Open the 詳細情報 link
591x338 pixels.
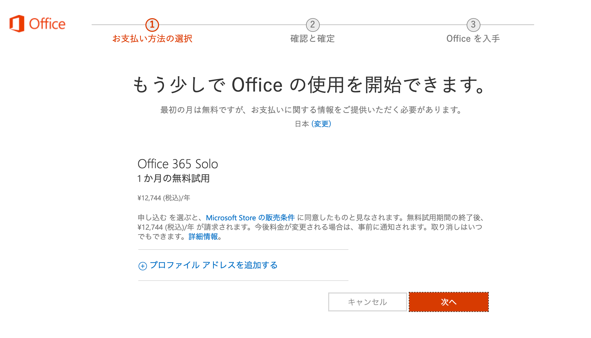203,237
